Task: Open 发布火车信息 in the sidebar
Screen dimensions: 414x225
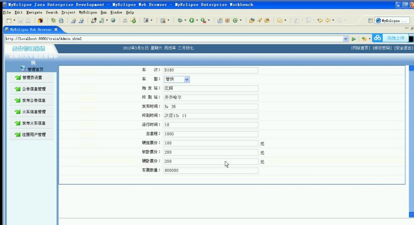Action: pyautogui.click(x=34, y=123)
